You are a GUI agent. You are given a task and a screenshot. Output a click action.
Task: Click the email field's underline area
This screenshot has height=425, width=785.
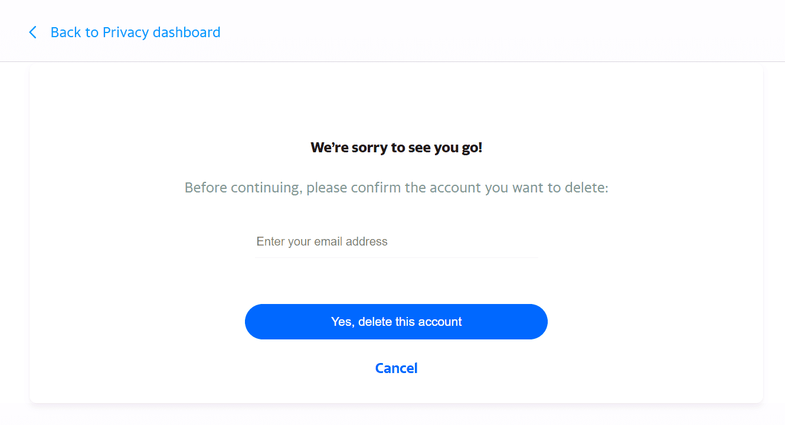click(396, 256)
